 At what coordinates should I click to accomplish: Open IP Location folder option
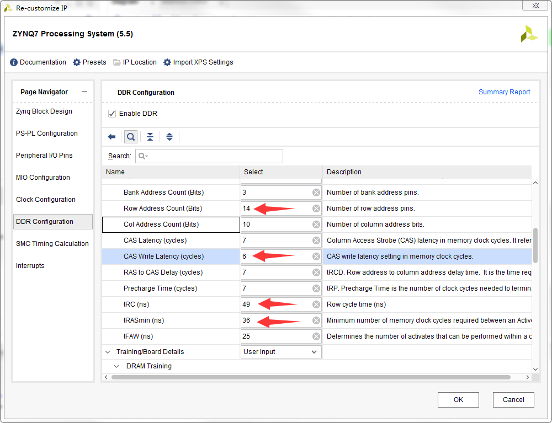(x=135, y=62)
